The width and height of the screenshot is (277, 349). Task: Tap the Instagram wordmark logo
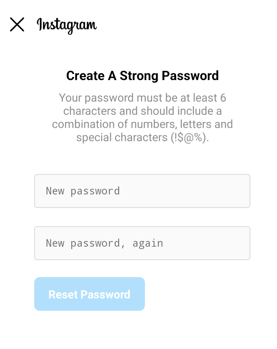pyautogui.click(x=67, y=25)
